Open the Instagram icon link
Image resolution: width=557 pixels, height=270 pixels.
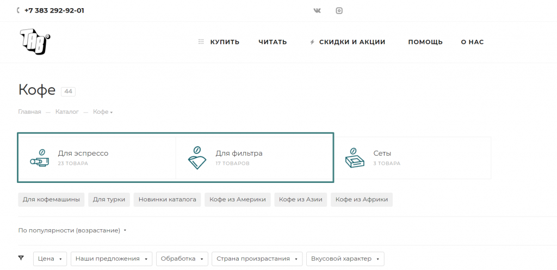click(x=339, y=10)
